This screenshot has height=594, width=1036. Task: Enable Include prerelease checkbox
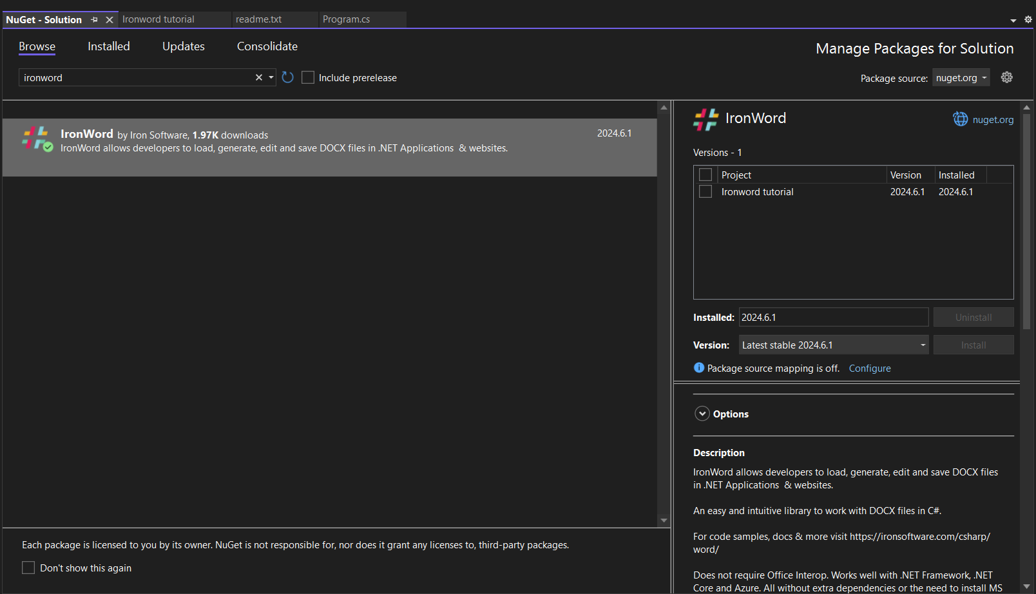(x=308, y=77)
